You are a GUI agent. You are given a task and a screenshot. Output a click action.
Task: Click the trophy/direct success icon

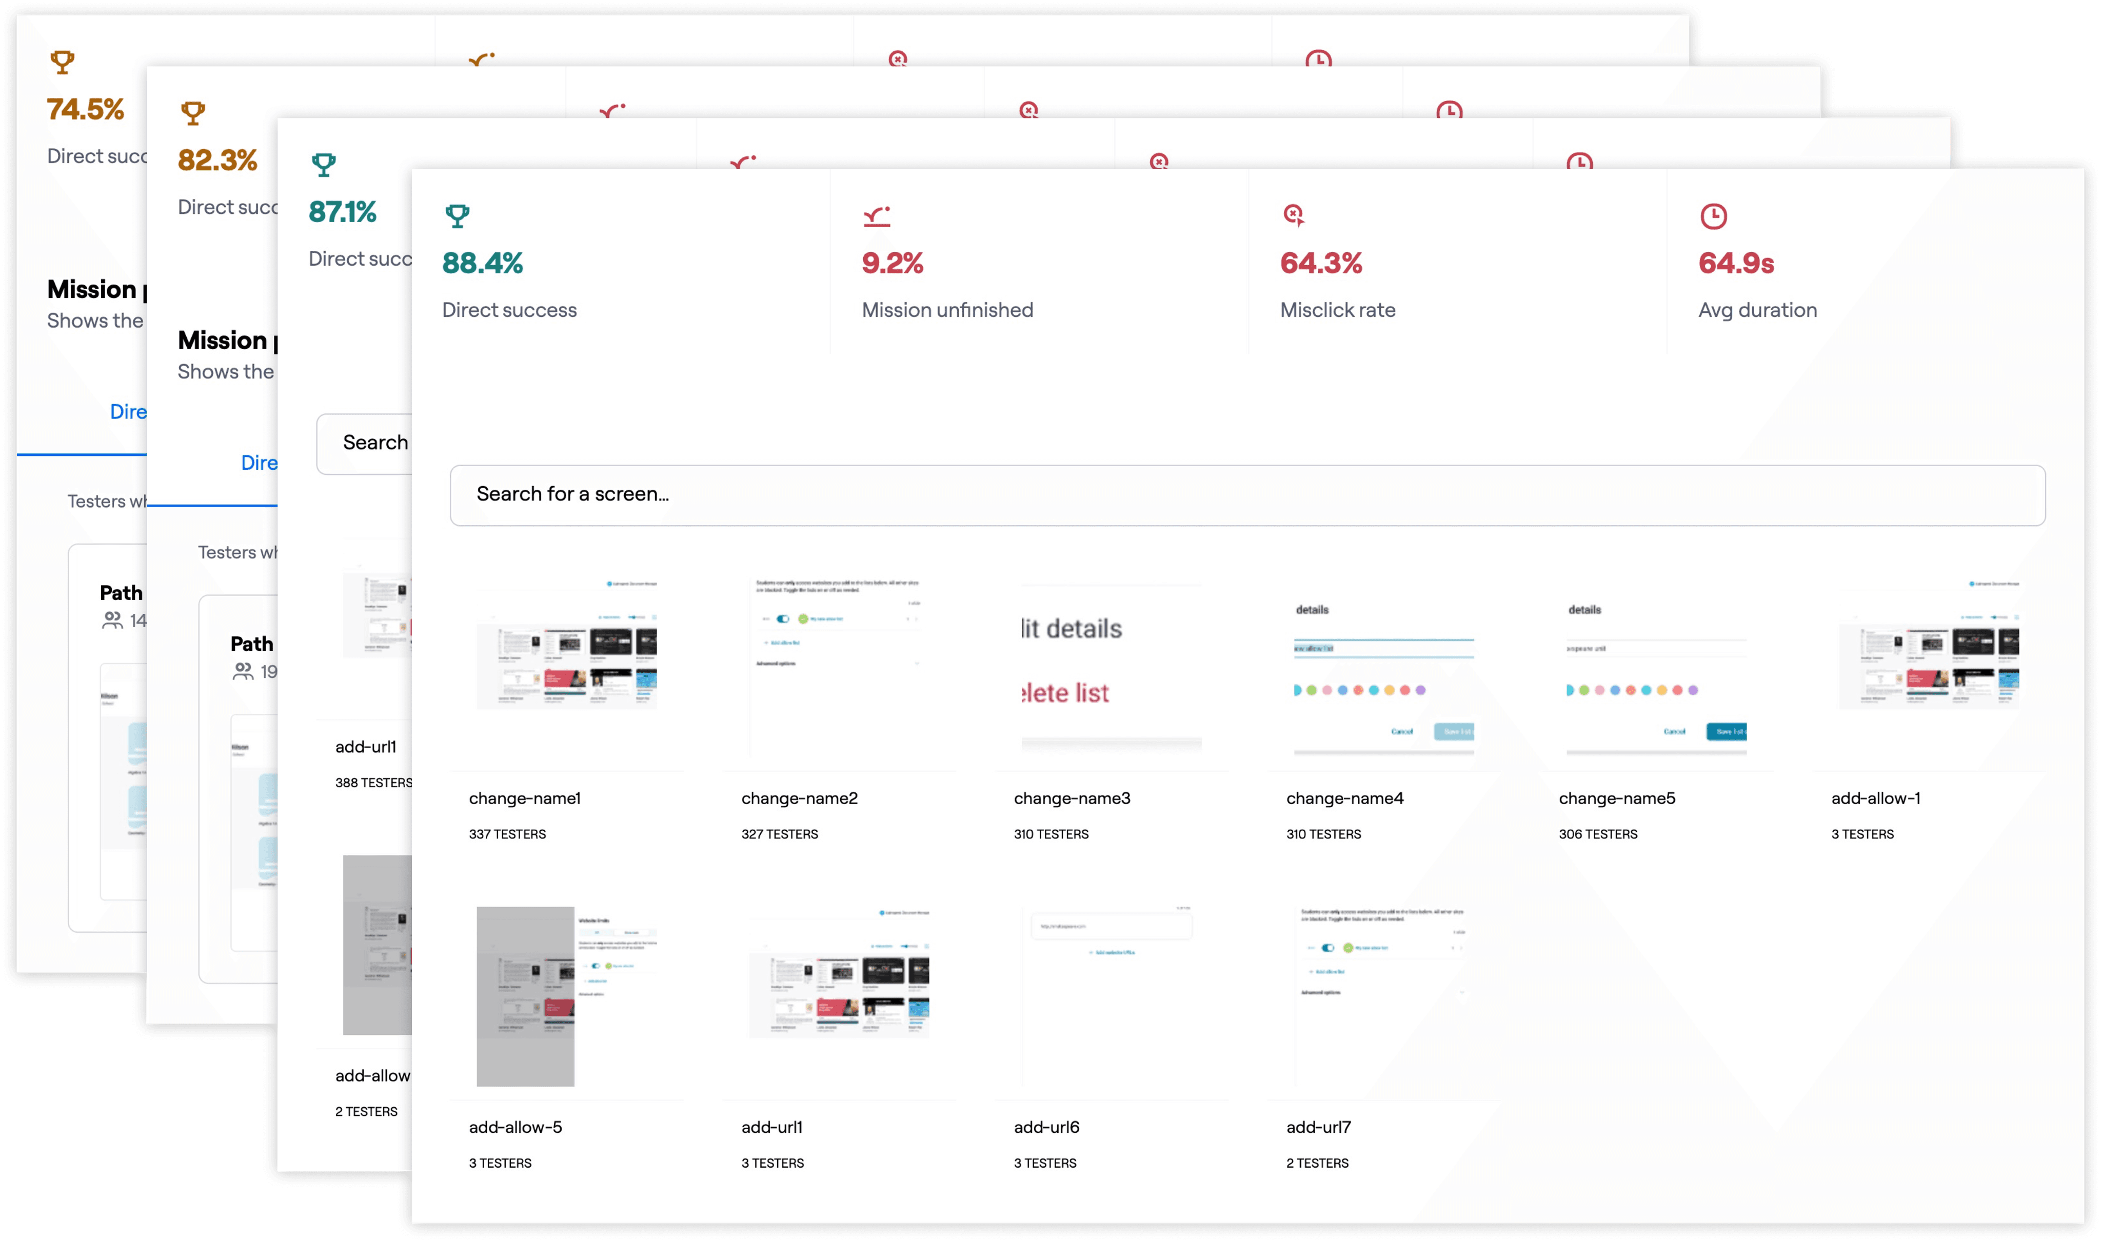coord(457,216)
